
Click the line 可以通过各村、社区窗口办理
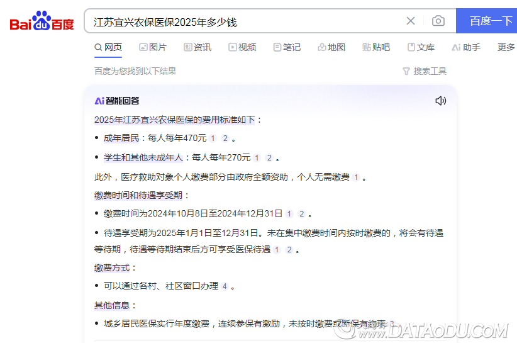(x=161, y=286)
